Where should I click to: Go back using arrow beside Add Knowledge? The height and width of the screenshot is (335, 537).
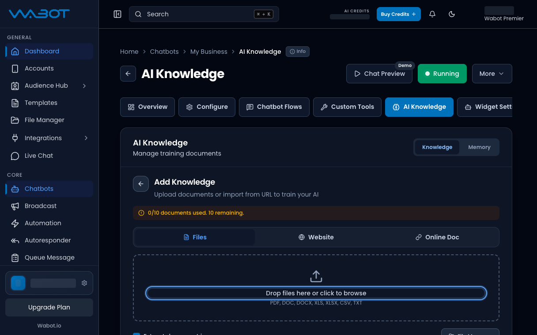pyautogui.click(x=141, y=184)
